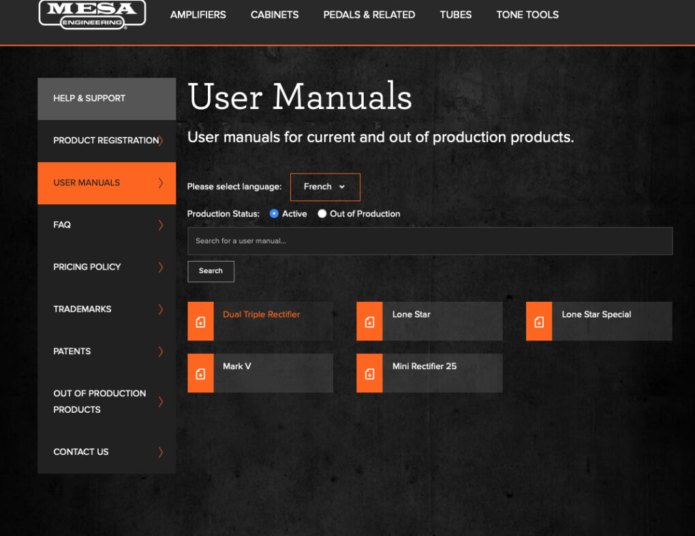Click the arrow icon next to Contact Us
This screenshot has width=695, height=536.
coord(161,452)
